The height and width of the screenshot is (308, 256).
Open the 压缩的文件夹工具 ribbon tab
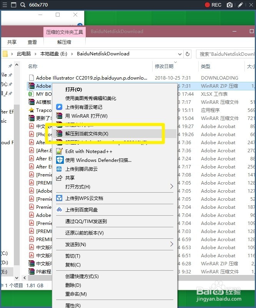point(65,32)
